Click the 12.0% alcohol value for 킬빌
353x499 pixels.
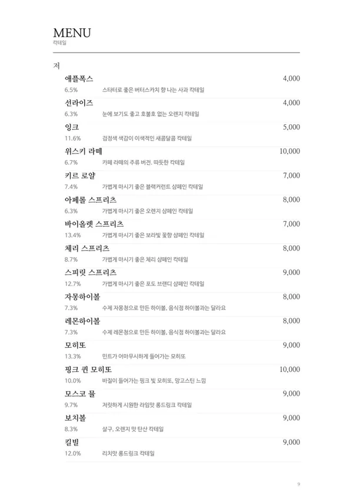tap(72, 453)
